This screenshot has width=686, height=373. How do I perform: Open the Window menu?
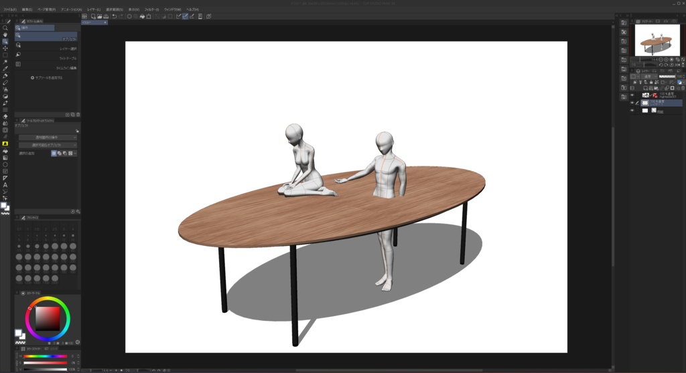[x=172, y=9]
